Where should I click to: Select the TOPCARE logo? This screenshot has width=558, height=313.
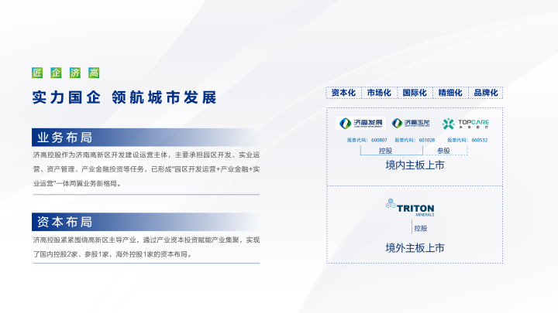(466, 124)
